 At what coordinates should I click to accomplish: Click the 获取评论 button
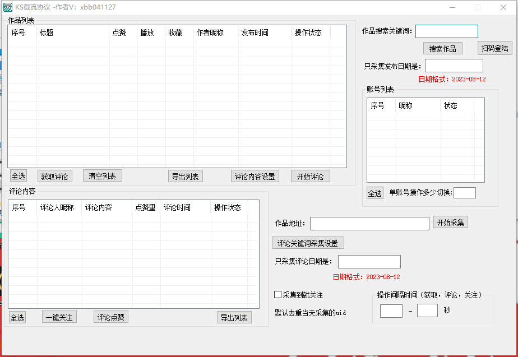54,177
